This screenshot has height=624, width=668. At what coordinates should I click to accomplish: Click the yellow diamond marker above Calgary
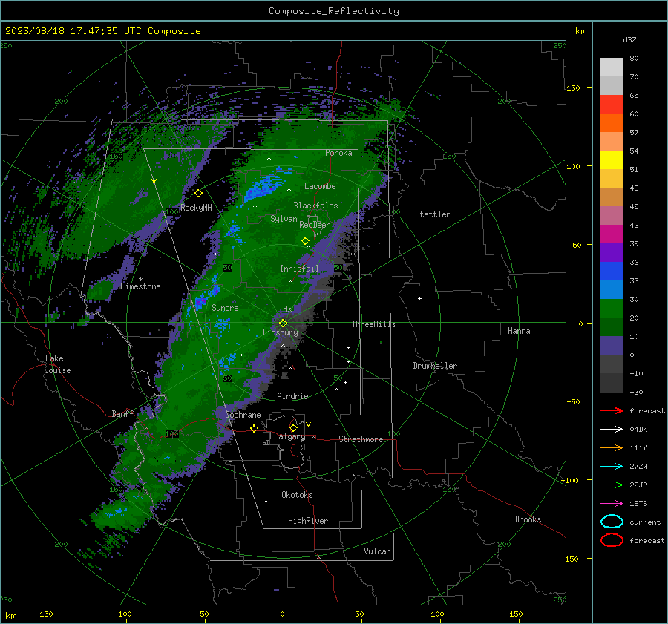click(x=293, y=427)
